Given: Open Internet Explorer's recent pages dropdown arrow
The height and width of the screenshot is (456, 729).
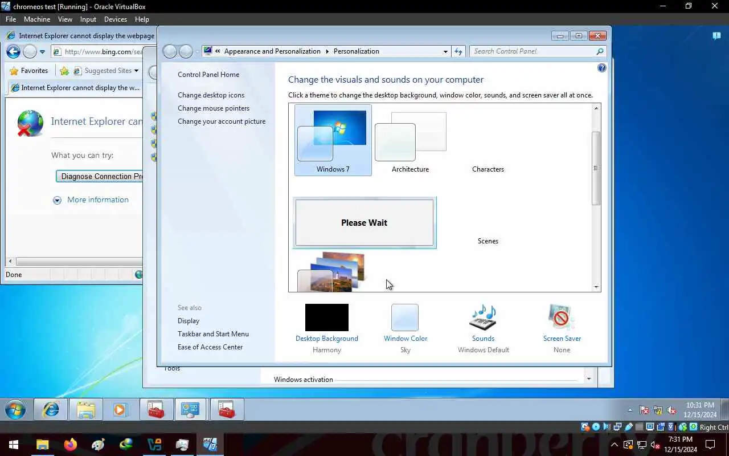Looking at the screenshot, I should coord(42,52).
